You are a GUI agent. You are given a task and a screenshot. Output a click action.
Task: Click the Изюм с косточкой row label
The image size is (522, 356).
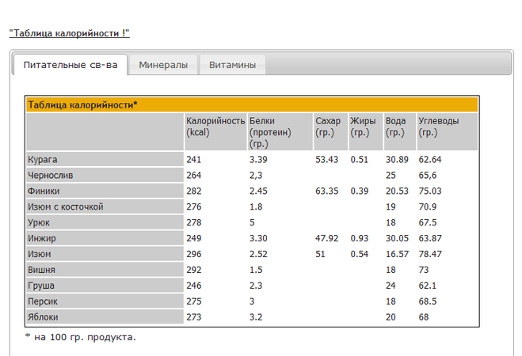point(66,206)
